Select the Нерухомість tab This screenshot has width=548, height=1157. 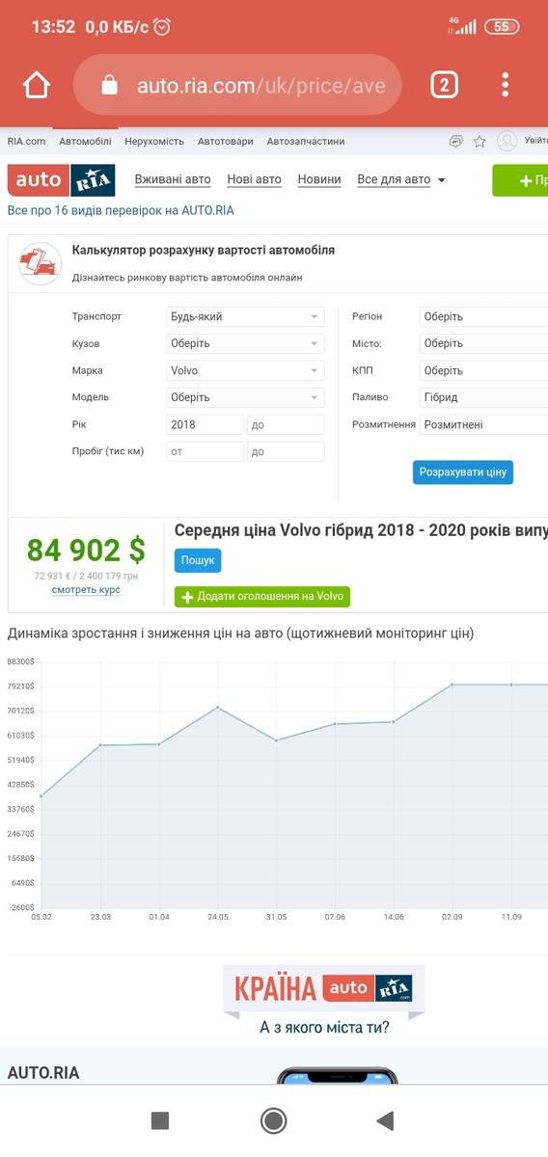(x=154, y=141)
